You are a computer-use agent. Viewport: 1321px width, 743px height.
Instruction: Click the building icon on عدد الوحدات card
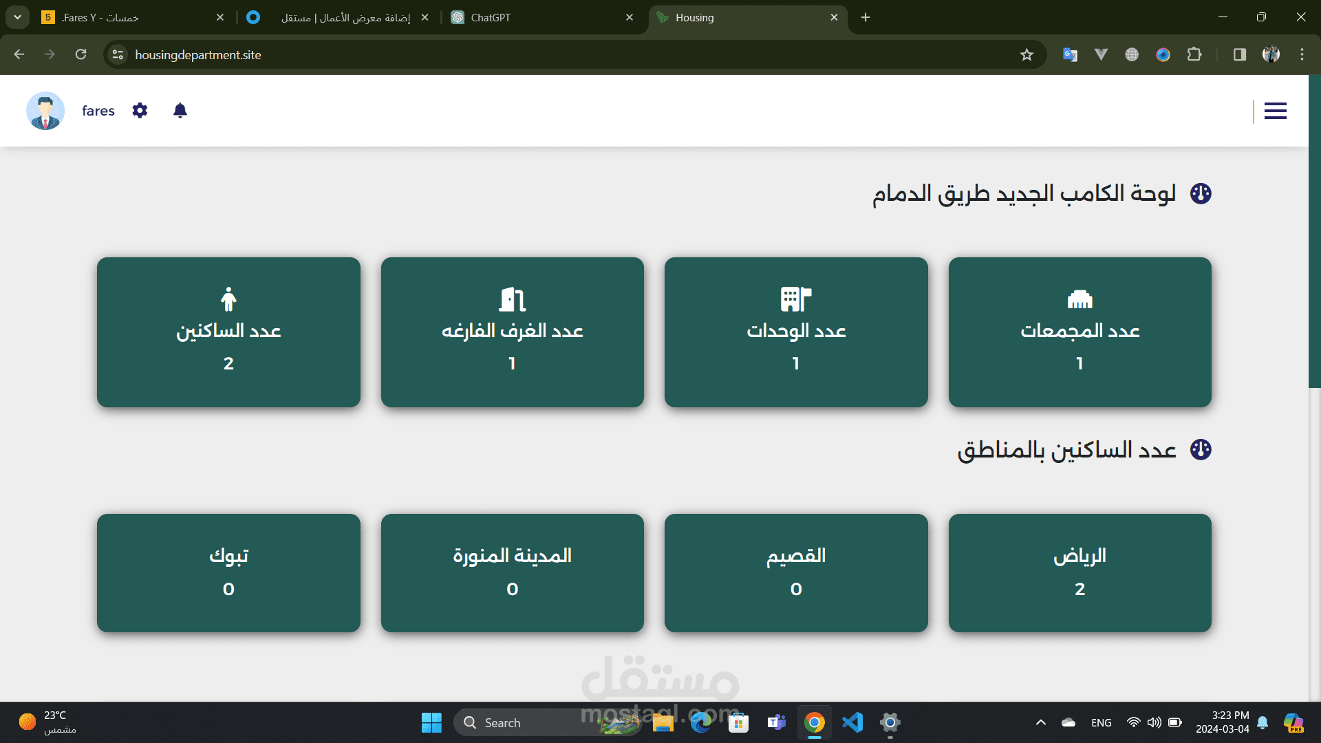(796, 299)
